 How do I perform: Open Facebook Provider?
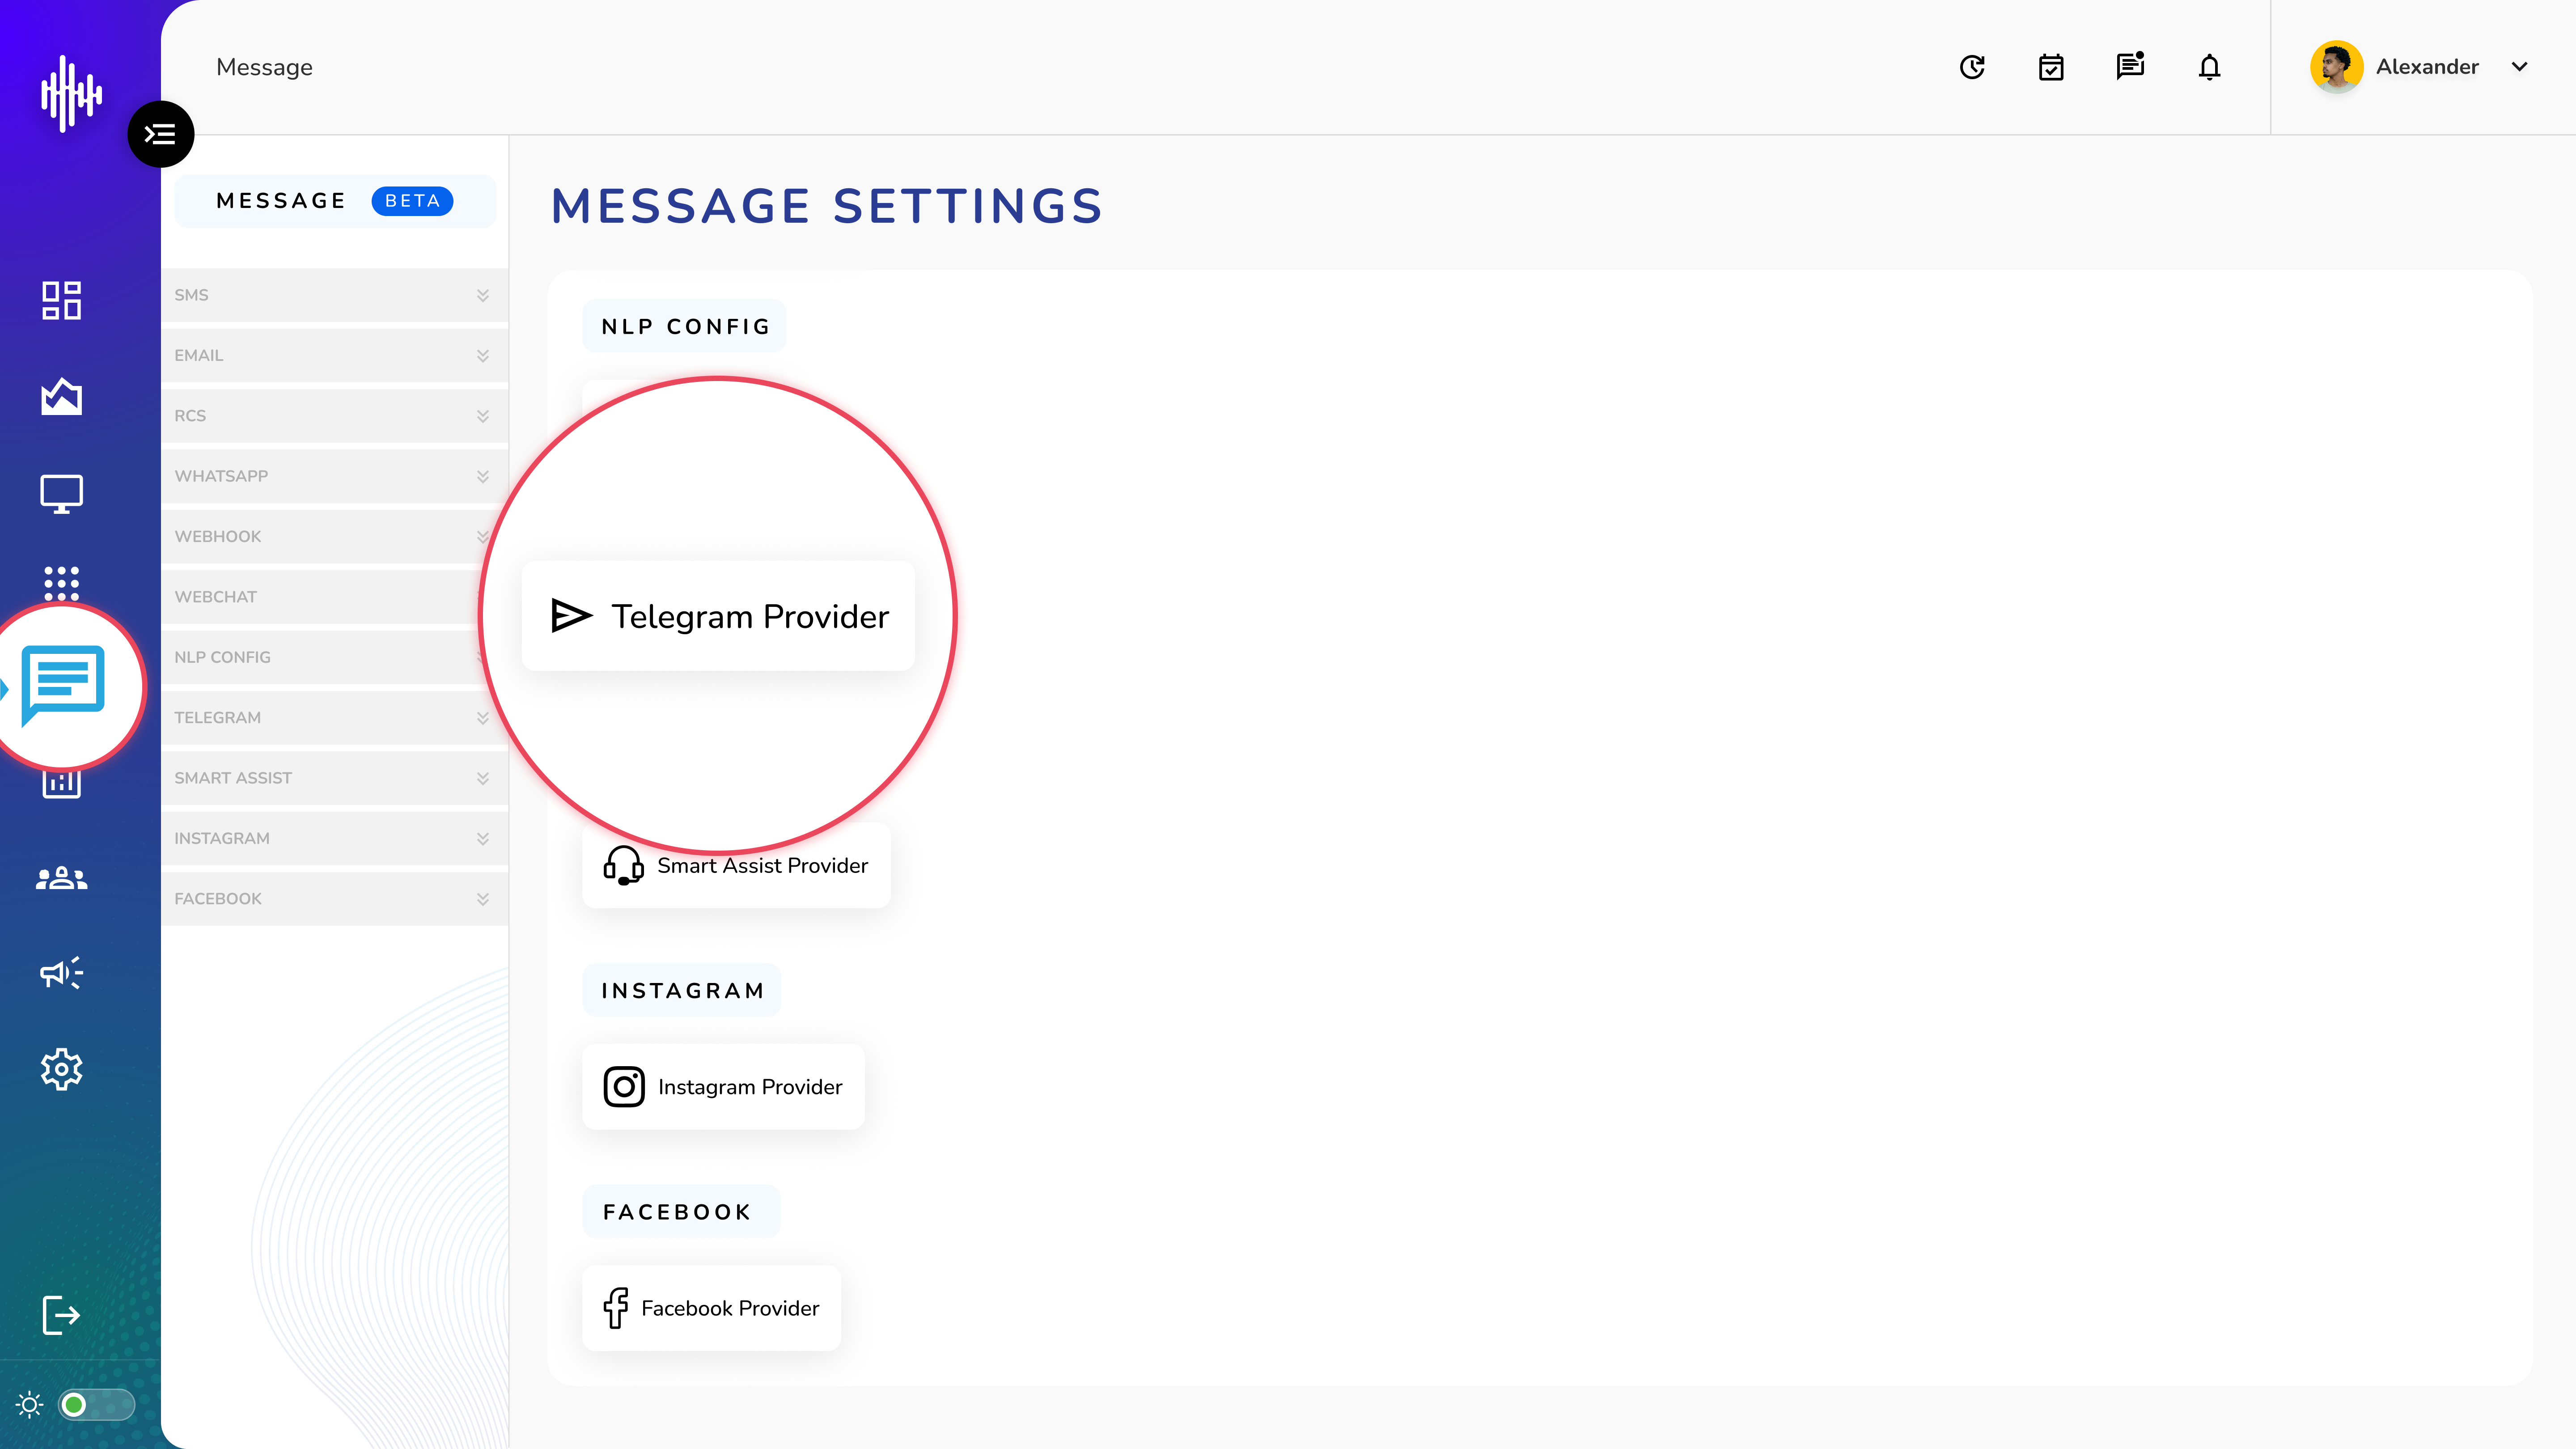[711, 1308]
